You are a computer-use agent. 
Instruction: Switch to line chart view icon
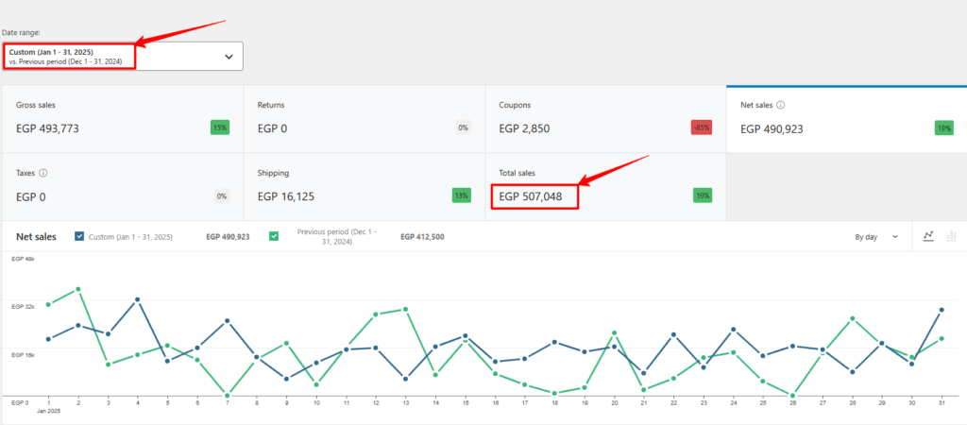(x=928, y=236)
